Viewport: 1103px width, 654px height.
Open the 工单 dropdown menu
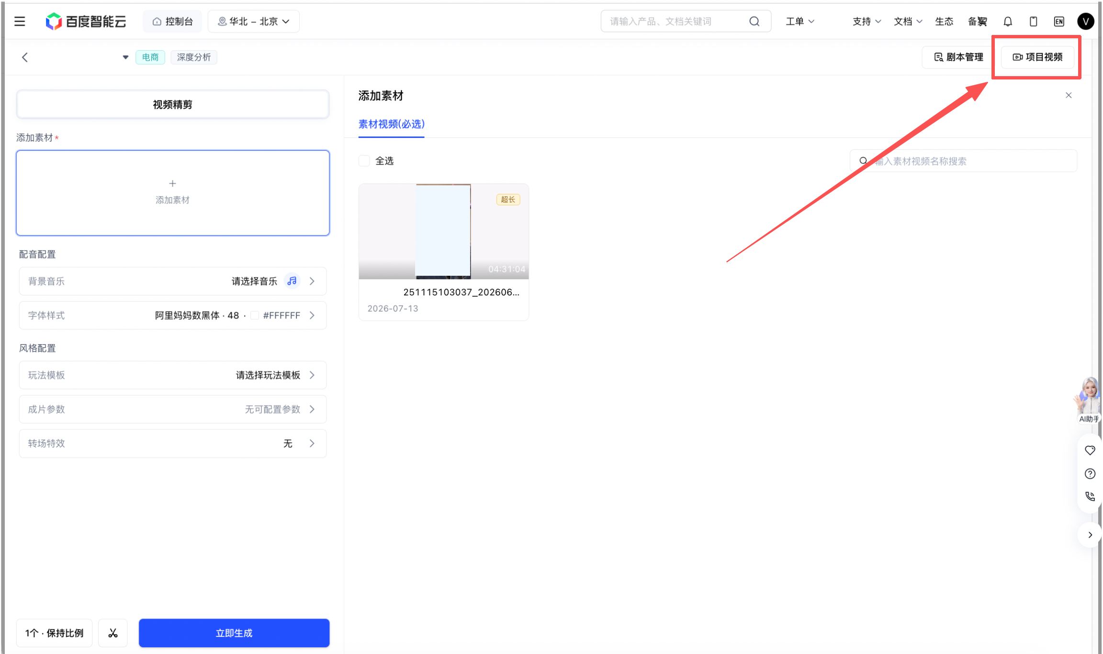coord(800,22)
